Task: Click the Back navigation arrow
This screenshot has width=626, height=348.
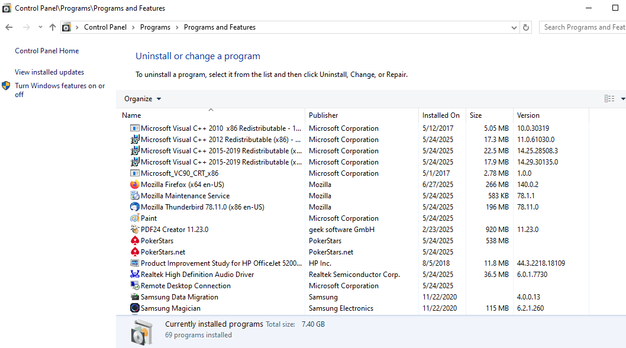Action: (x=9, y=27)
